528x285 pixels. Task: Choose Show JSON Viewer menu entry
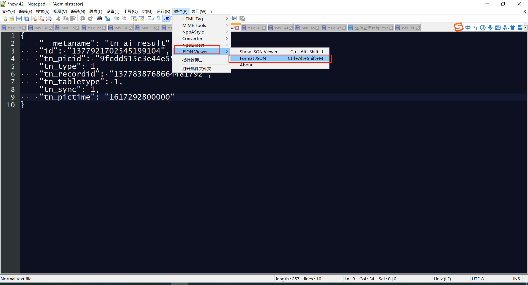pos(279,52)
